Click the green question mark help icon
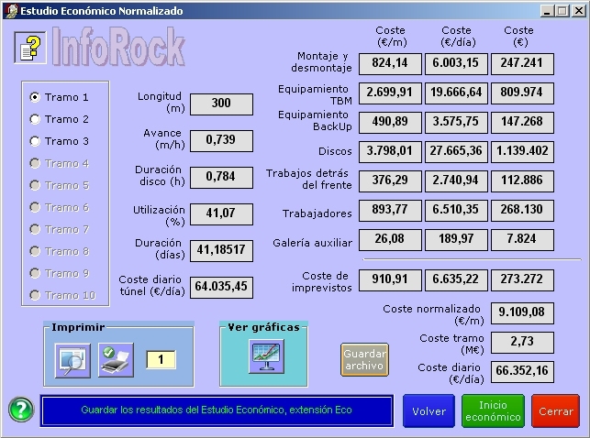The width and height of the screenshot is (590, 438). pyautogui.click(x=20, y=410)
